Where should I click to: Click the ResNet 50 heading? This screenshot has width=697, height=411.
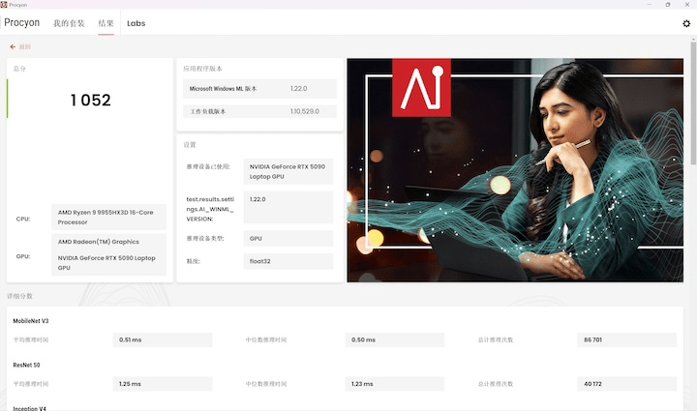pos(26,365)
